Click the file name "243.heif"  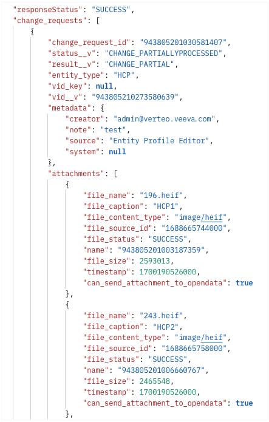(x=162, y=316)
